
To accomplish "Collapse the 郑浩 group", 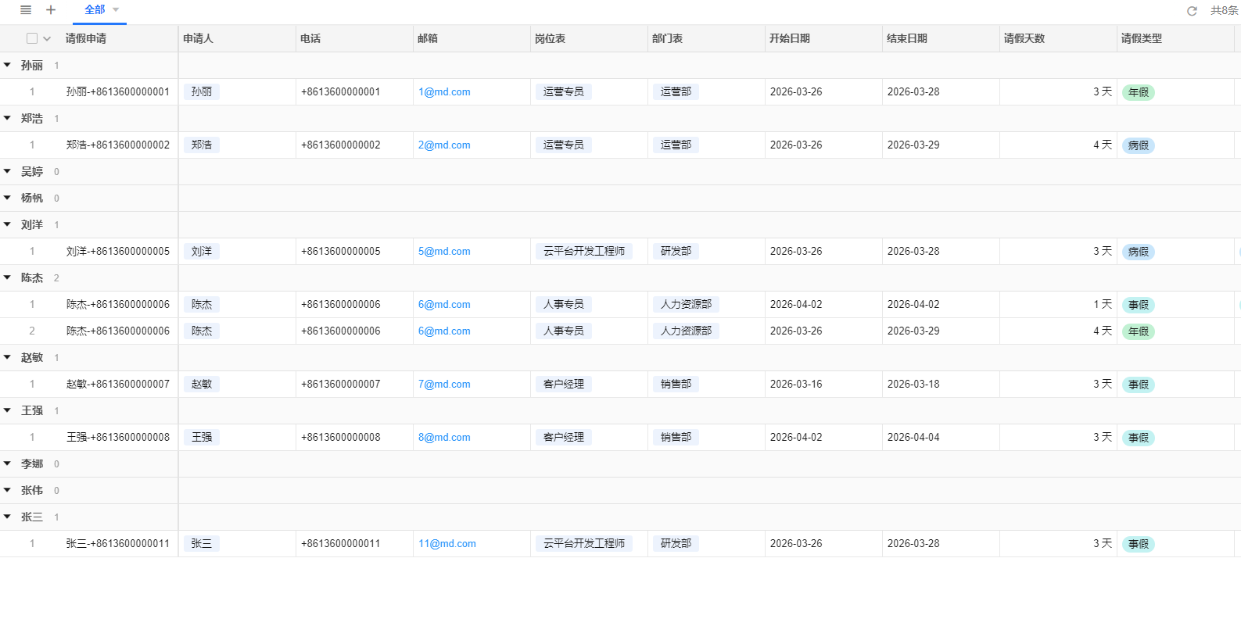I will click(x=7, y=119).
